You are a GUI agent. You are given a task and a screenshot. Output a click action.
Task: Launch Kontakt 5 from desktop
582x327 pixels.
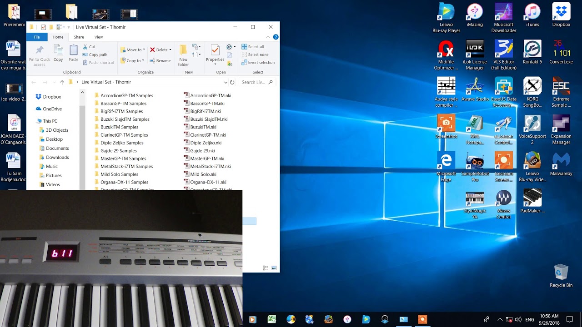[532, 52]
